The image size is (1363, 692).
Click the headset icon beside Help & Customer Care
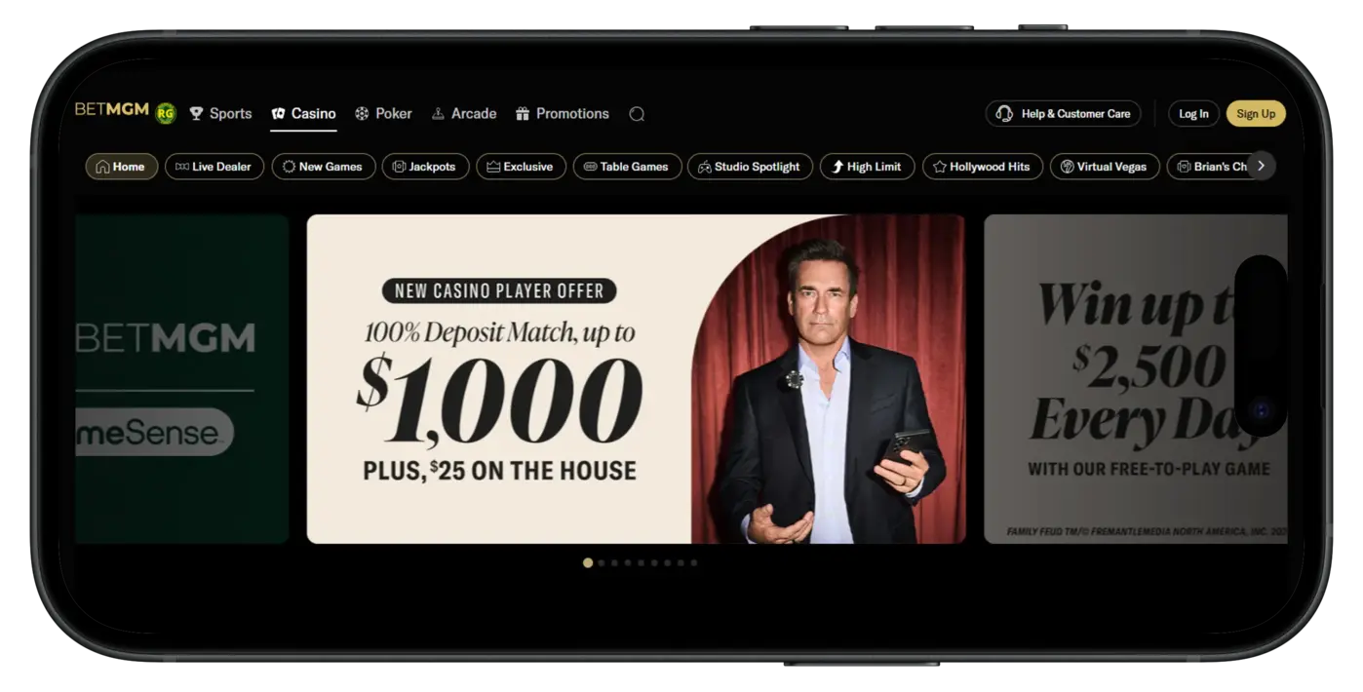pyautogui.click(x=1003, y=113)
